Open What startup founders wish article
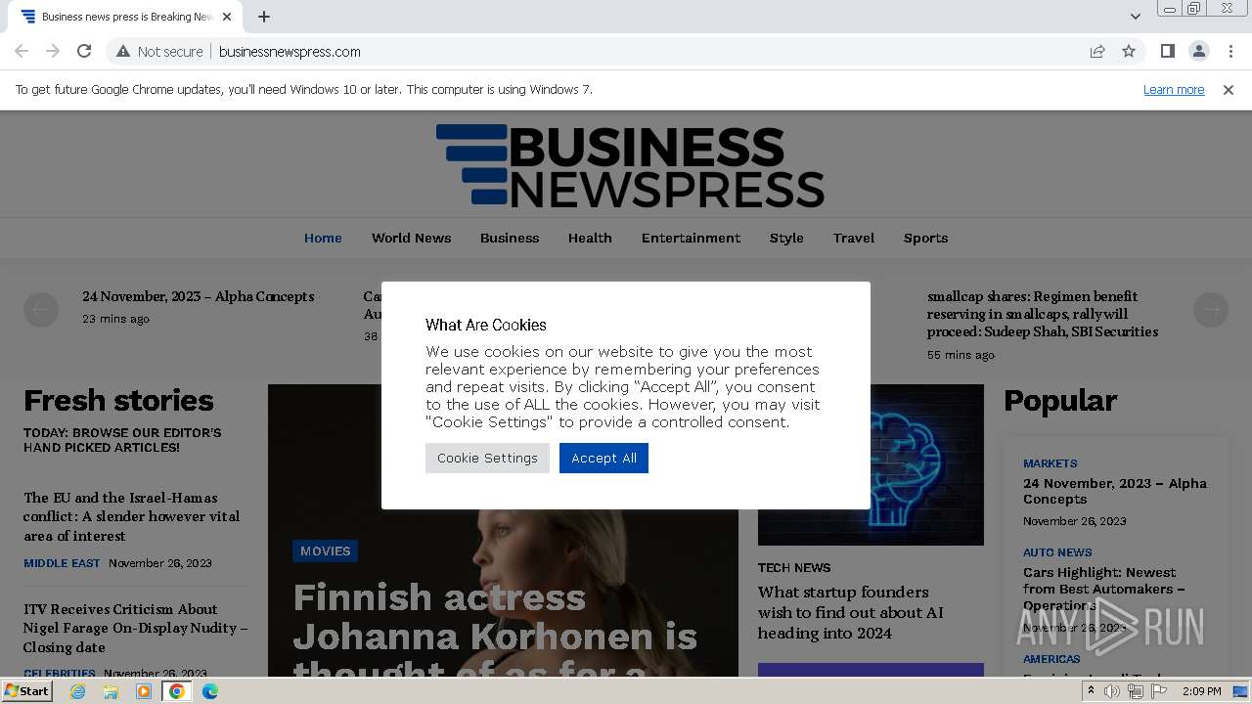Screen dimensions: 1252x704 tap(851, 612)
